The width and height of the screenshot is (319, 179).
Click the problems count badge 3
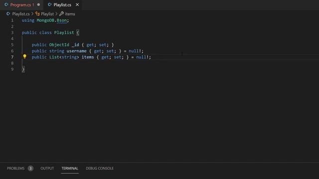point(30,168)
